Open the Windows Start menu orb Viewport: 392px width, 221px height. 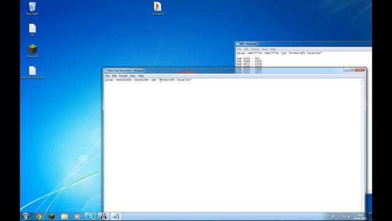26,216
